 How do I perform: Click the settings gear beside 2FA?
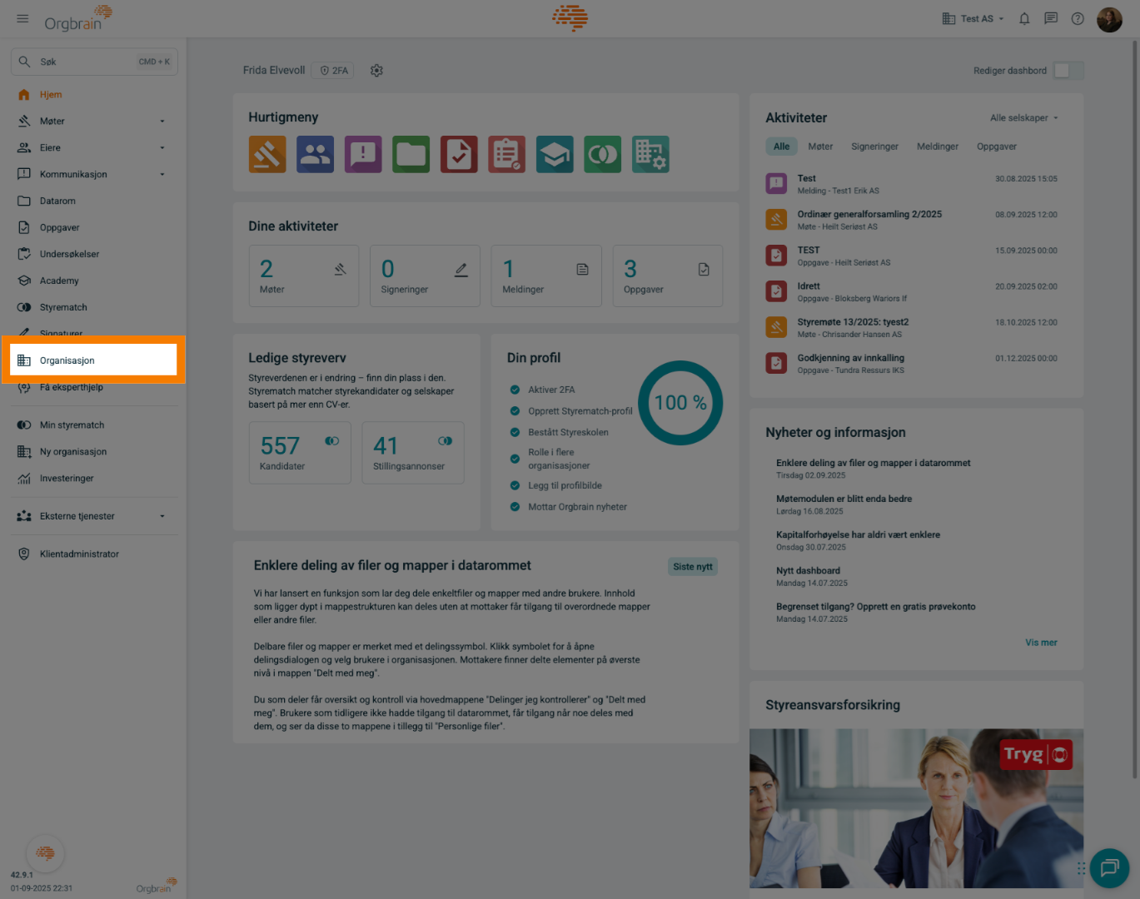coord(376,71)
